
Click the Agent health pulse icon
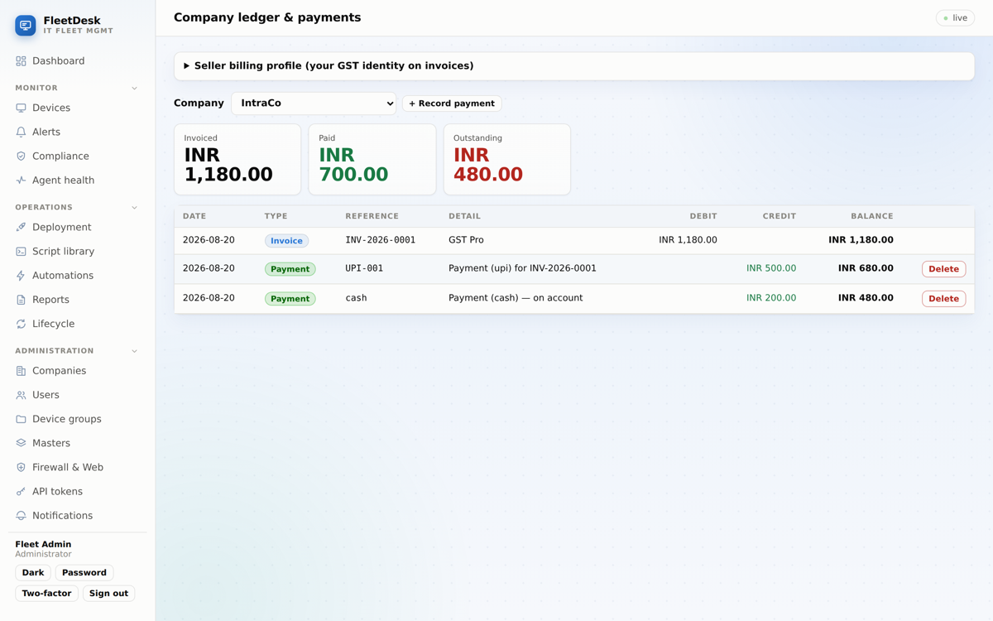click(x=21, y=181)
